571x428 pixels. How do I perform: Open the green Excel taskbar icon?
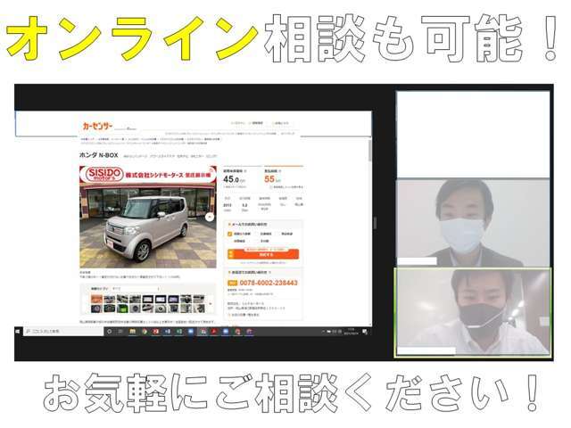pos(179,332)
